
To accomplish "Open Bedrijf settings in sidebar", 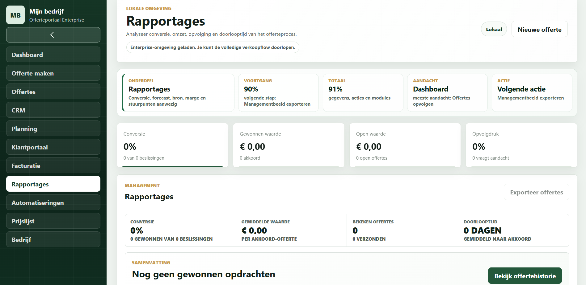I will 53,239.
